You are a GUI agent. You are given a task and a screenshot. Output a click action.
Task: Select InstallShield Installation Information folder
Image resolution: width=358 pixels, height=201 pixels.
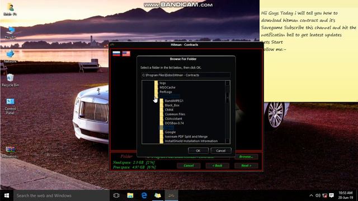pyautogui.click(x=191, y=141)
